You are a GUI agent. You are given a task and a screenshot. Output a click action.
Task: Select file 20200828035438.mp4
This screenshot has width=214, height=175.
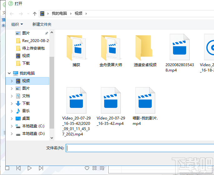pyautogui.click(x=180, y=53)
